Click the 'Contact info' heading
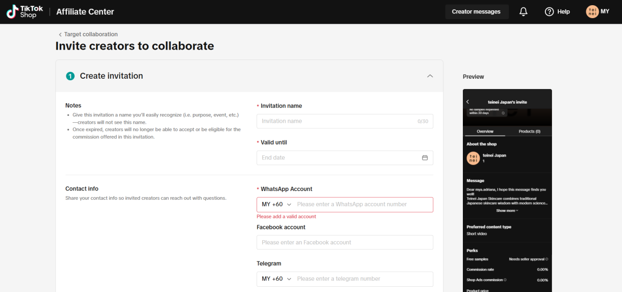 tap(82, 189)
